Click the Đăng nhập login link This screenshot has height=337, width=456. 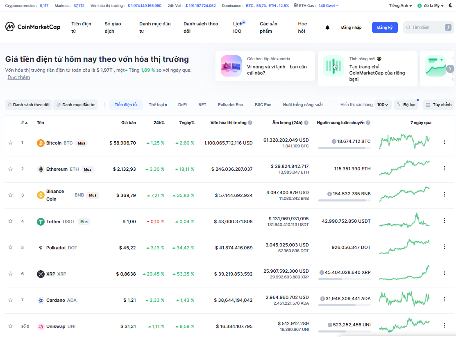click(351, 27)
